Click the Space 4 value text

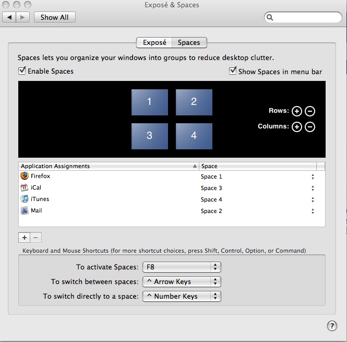click(211, 200)
